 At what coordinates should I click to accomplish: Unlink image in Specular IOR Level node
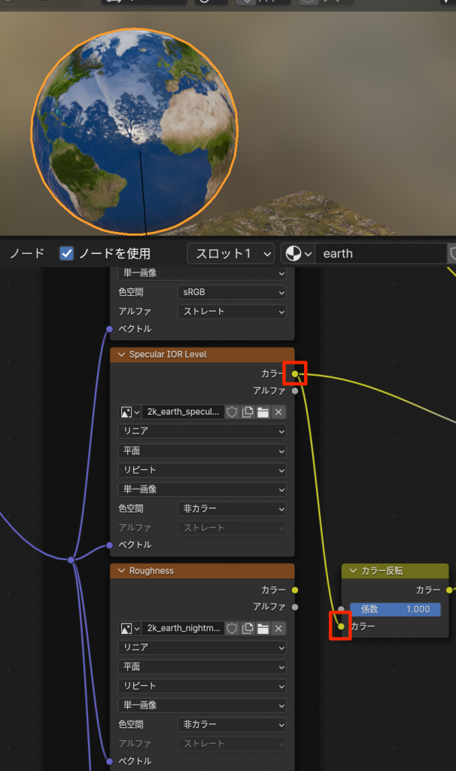(278, 412)
